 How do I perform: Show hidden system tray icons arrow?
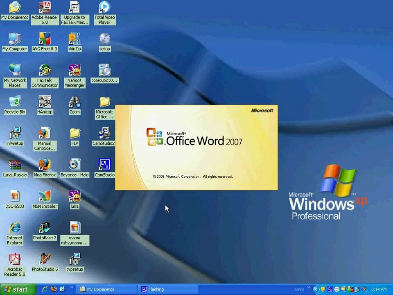[316, 290]
